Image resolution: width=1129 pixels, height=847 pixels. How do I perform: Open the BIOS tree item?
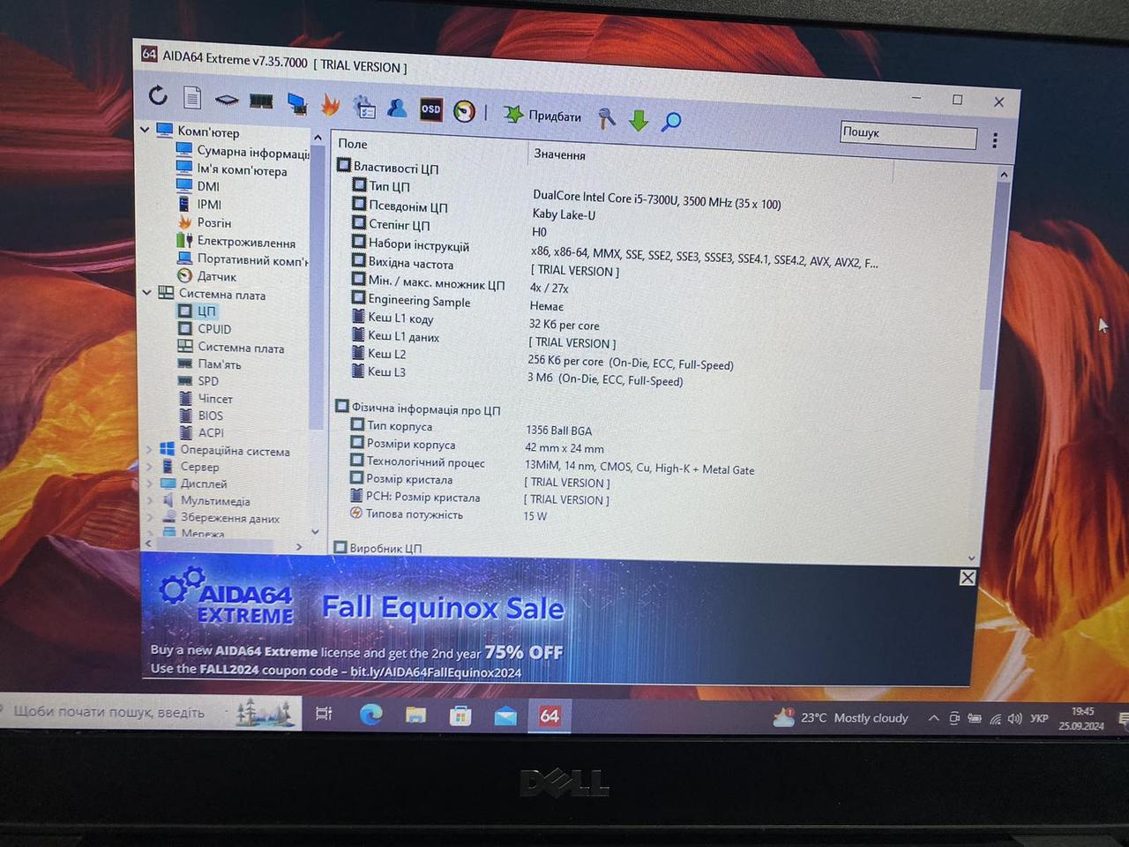[x=202, y=415]
